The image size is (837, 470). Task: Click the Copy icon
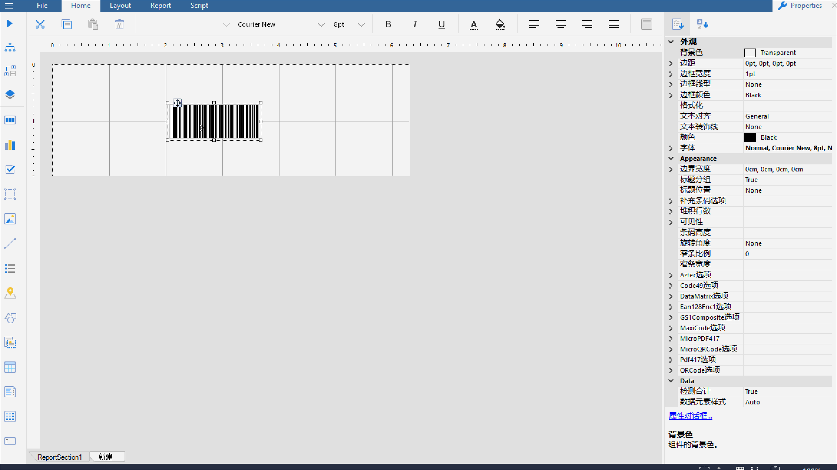67,24
